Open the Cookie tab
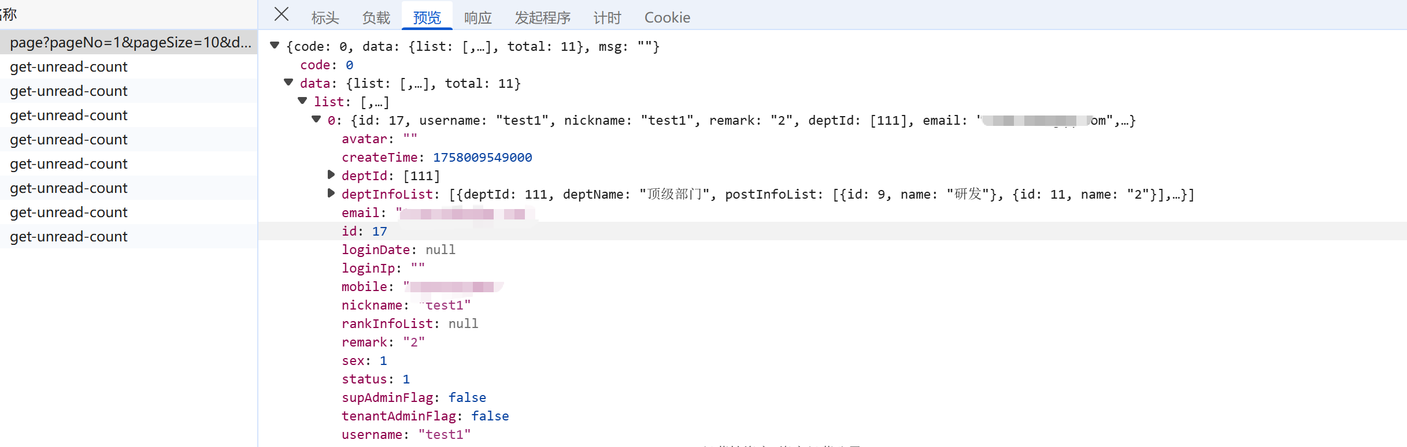 click(667, 18)
